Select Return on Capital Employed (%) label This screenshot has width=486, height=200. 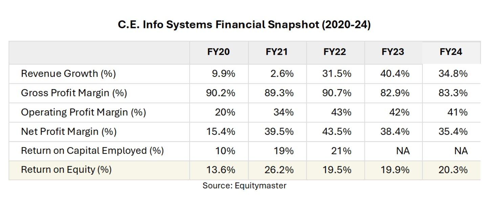tap(92, 151)
